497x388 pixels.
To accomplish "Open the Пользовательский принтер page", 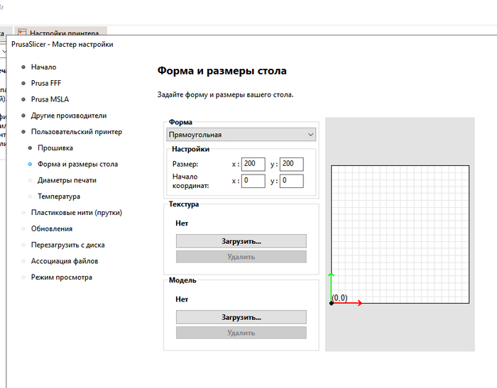I will (76, 132).
